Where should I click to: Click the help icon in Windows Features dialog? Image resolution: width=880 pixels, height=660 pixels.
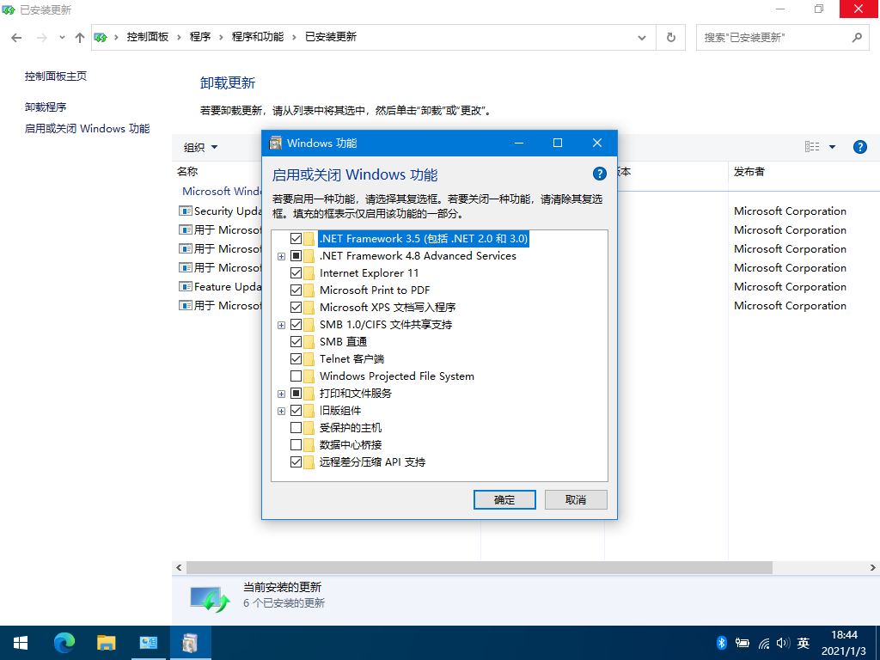click(599, 174)
